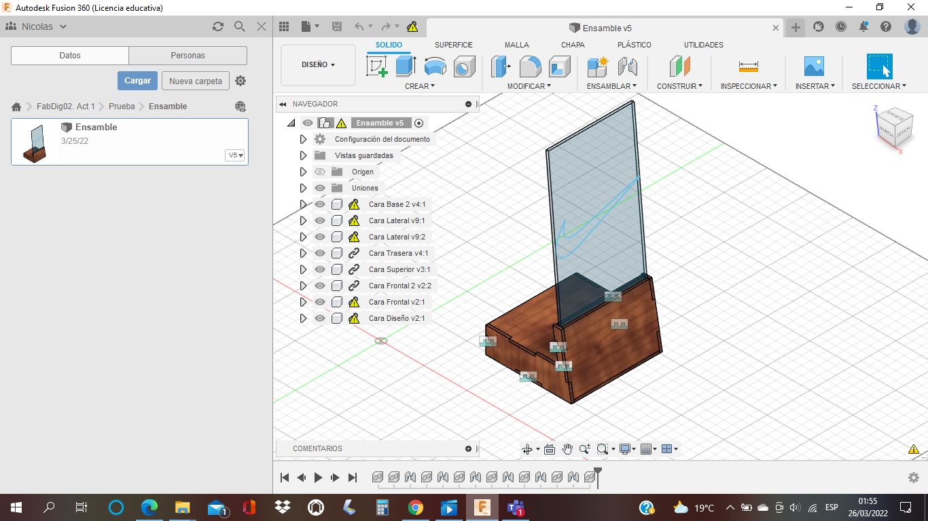Screen dimensions: 928x521
Task: Open the V5 version dropdown
Action: click(235, 155)
